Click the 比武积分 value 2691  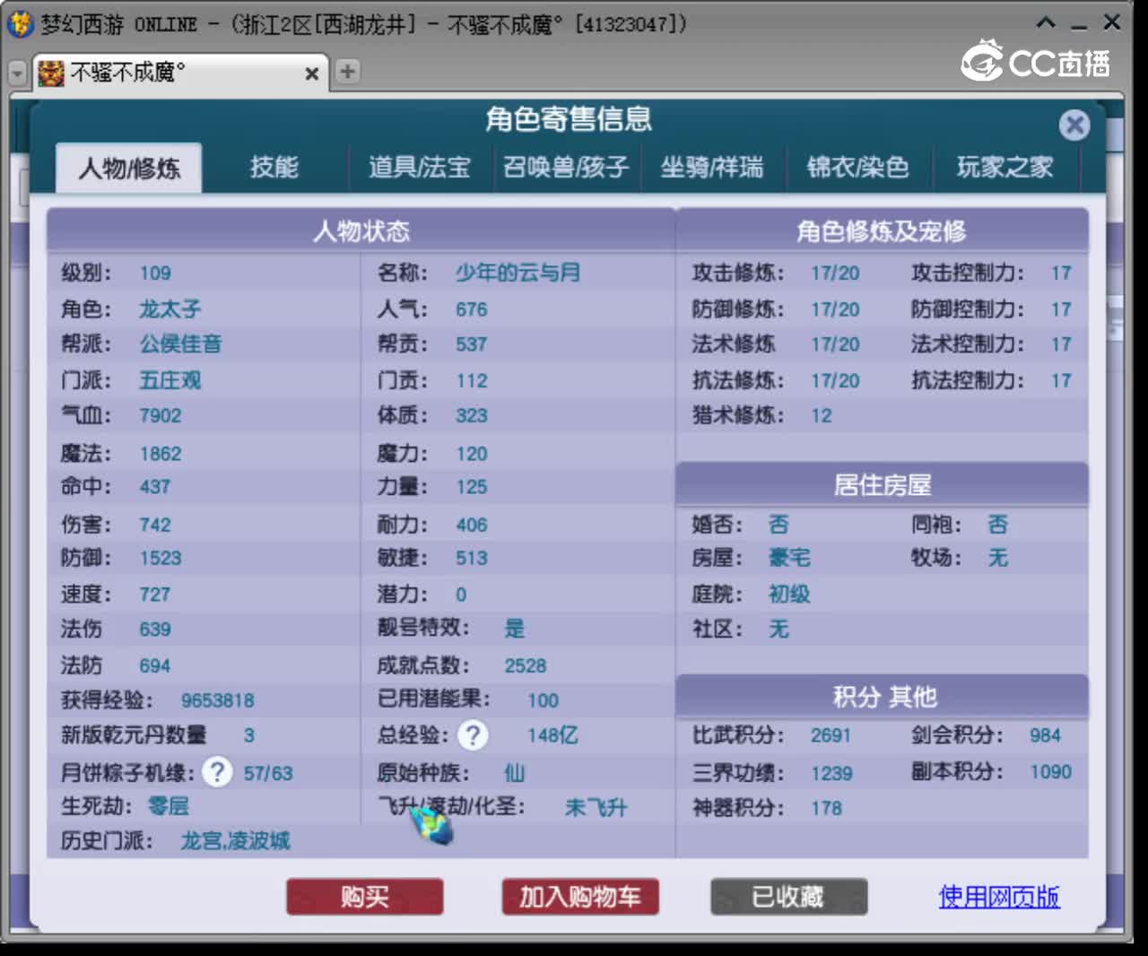(831, 735)
